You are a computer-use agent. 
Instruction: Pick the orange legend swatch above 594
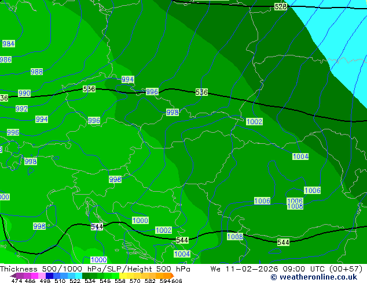(167, 275)
